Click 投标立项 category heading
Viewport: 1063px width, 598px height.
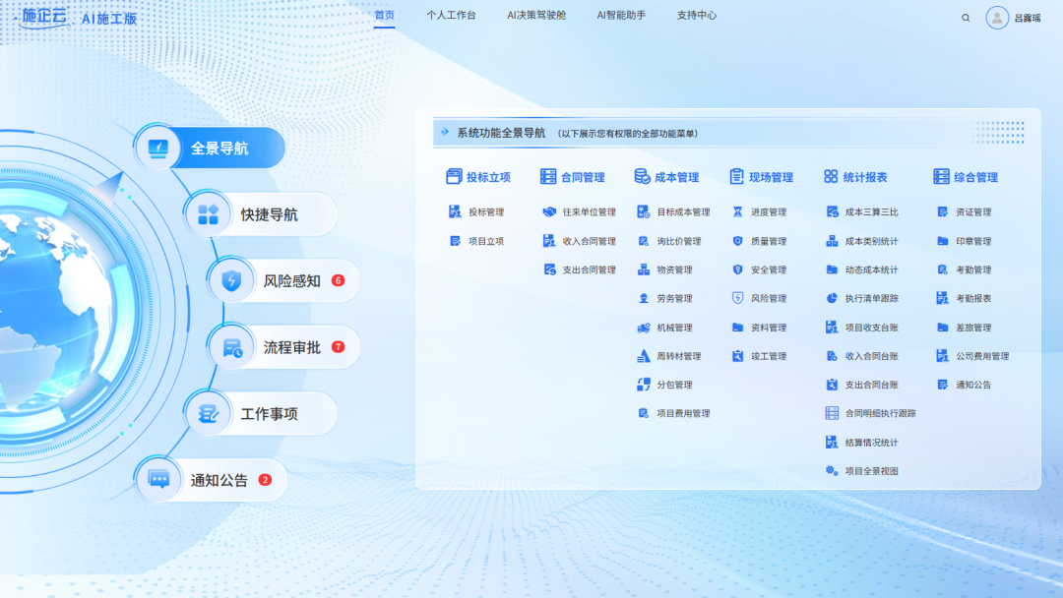[478, 177]
